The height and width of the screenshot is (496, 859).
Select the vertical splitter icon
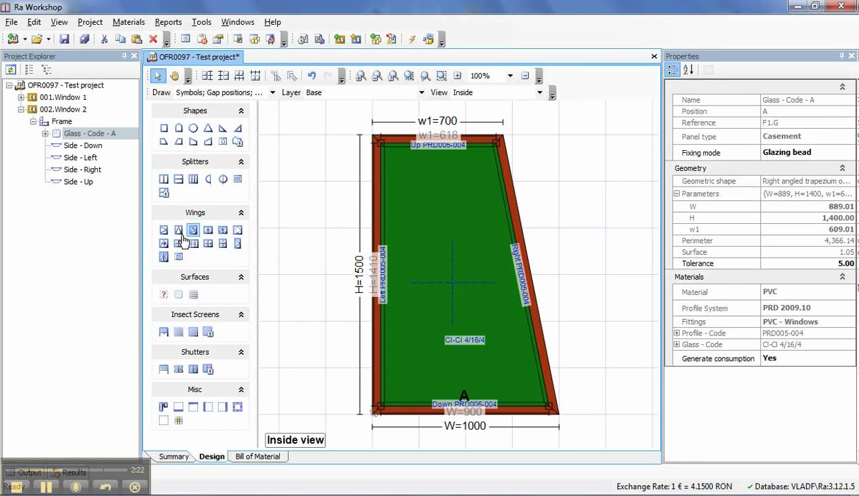click(164, 179)
